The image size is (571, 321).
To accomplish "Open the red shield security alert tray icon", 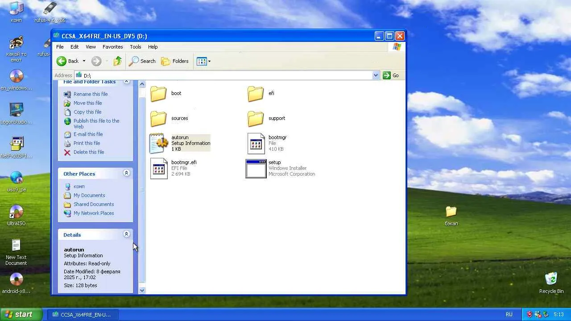I will pyautogui.click(x=530, y=314).
